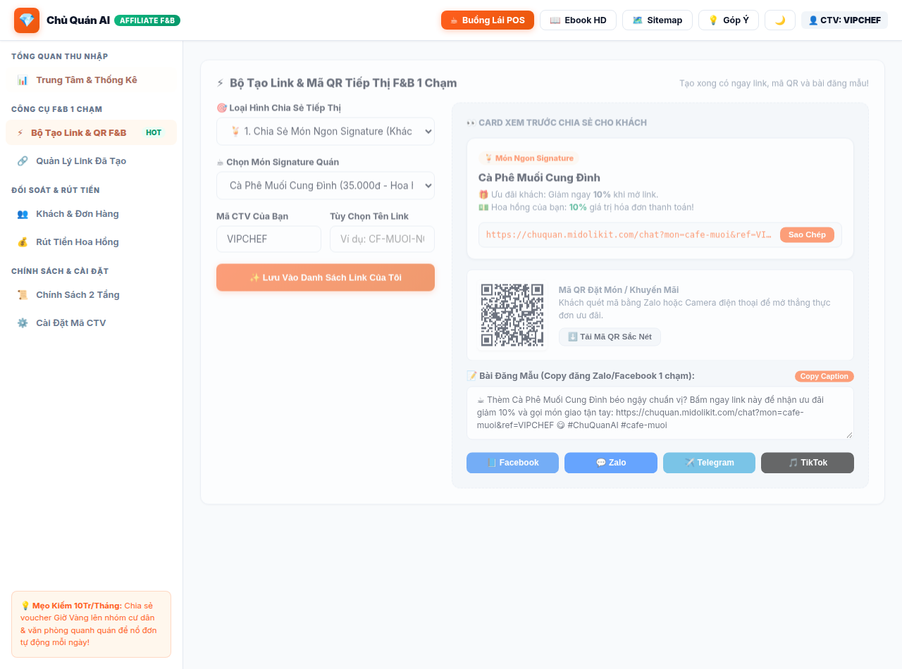902x669 pixels.
Task: Expand Chọn Món Signature Quán dropdown
Action: coord(326,186)
